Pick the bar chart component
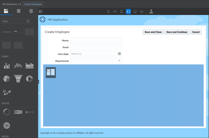This screenshot has width=209, height=138. coord(7,66)
